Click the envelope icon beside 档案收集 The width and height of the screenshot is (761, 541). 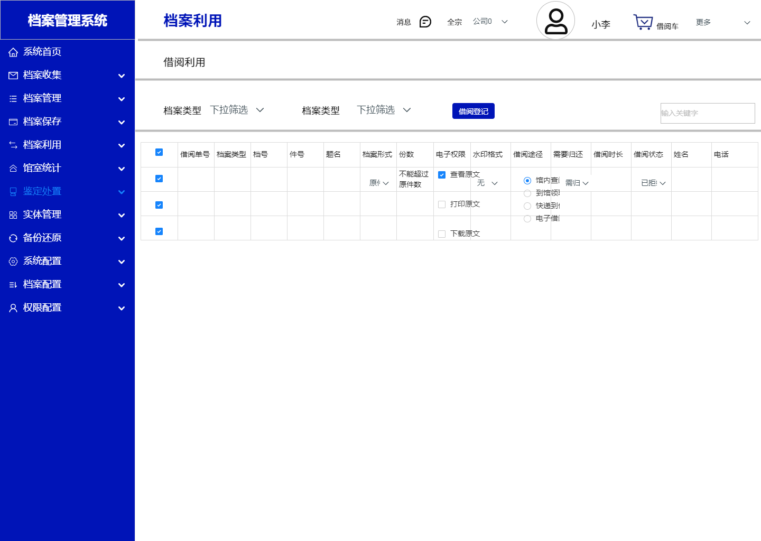click(13, 76)
